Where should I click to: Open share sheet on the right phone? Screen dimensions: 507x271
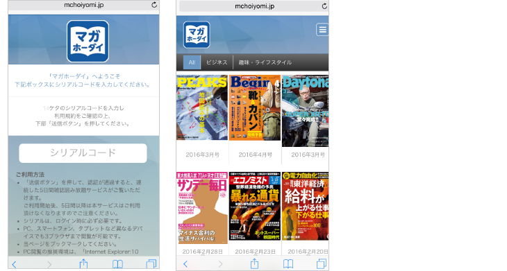click(x=254, y=263)
